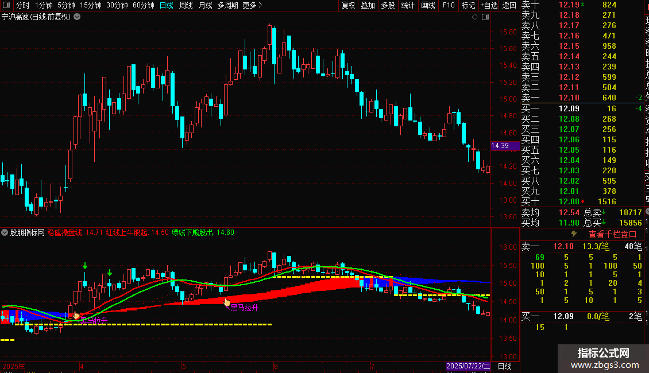
Task: Toggle the right panel layout icon
Action: pyautogui.click(x=485, y=17)
